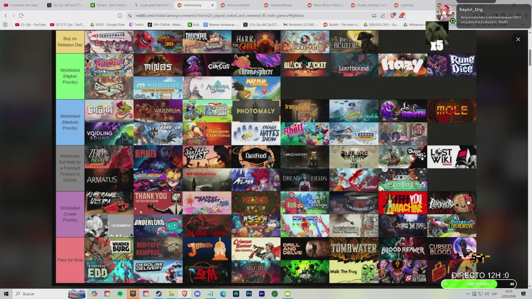The width and height of the screenshot is (532, 299).
Task: Reload the page with the refresh icon
Action: [21, 15]
